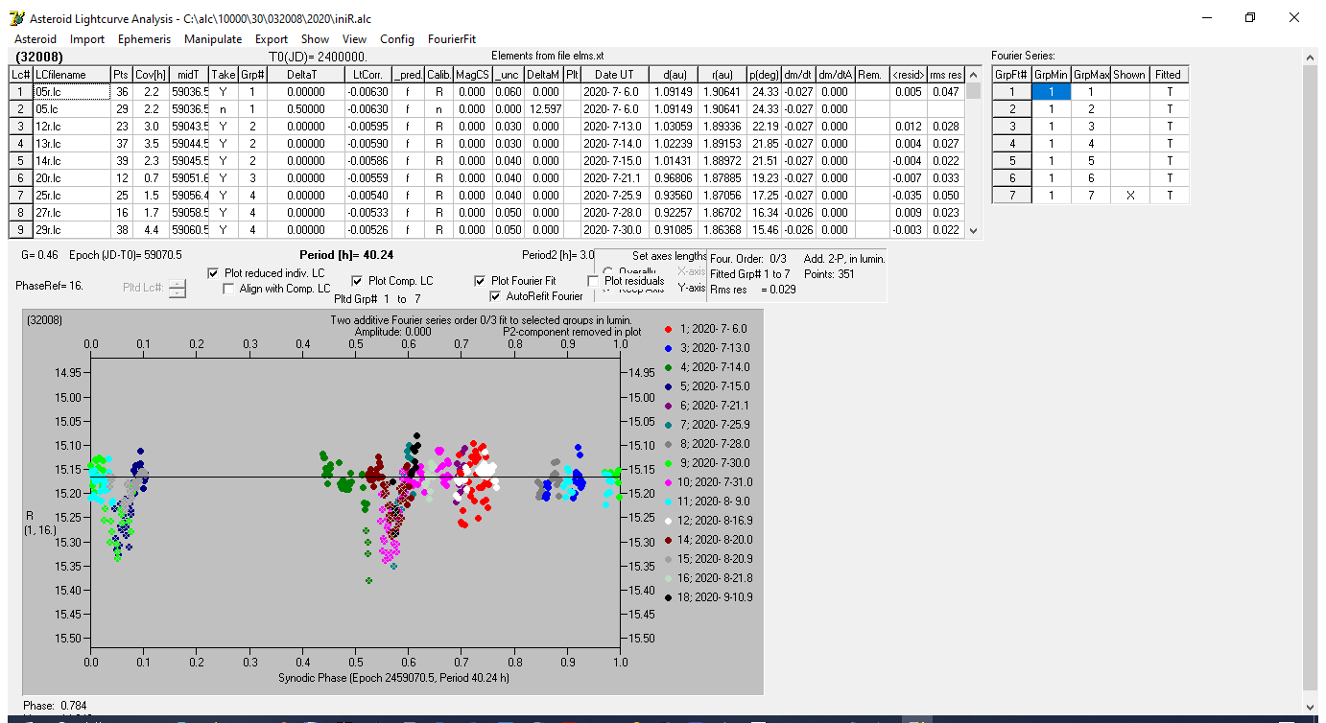Click Take cell 'n' for 05.lc row
Image resolution: width=1326 pixels, height=723 pixels.
[x=224, y=109]
